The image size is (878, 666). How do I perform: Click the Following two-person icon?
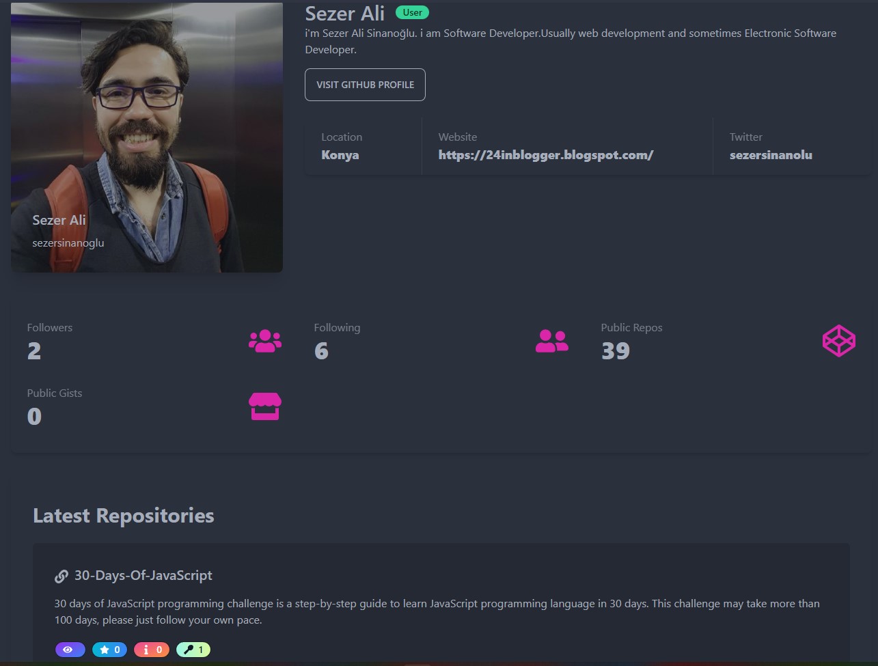(552, 341)
